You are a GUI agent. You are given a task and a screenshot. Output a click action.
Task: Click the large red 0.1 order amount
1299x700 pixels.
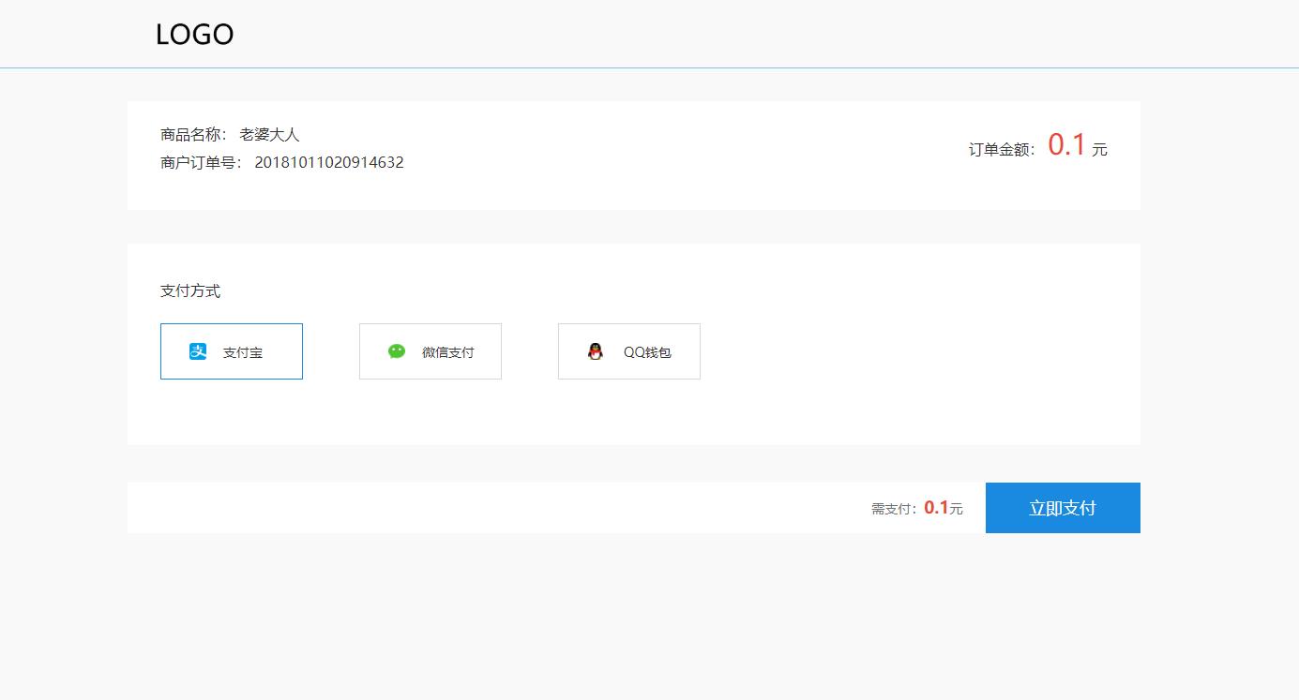coord(1066,145)
